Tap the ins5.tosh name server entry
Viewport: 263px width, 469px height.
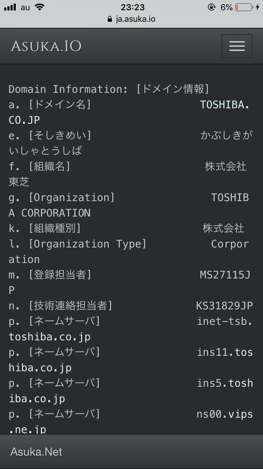[224, 383]
